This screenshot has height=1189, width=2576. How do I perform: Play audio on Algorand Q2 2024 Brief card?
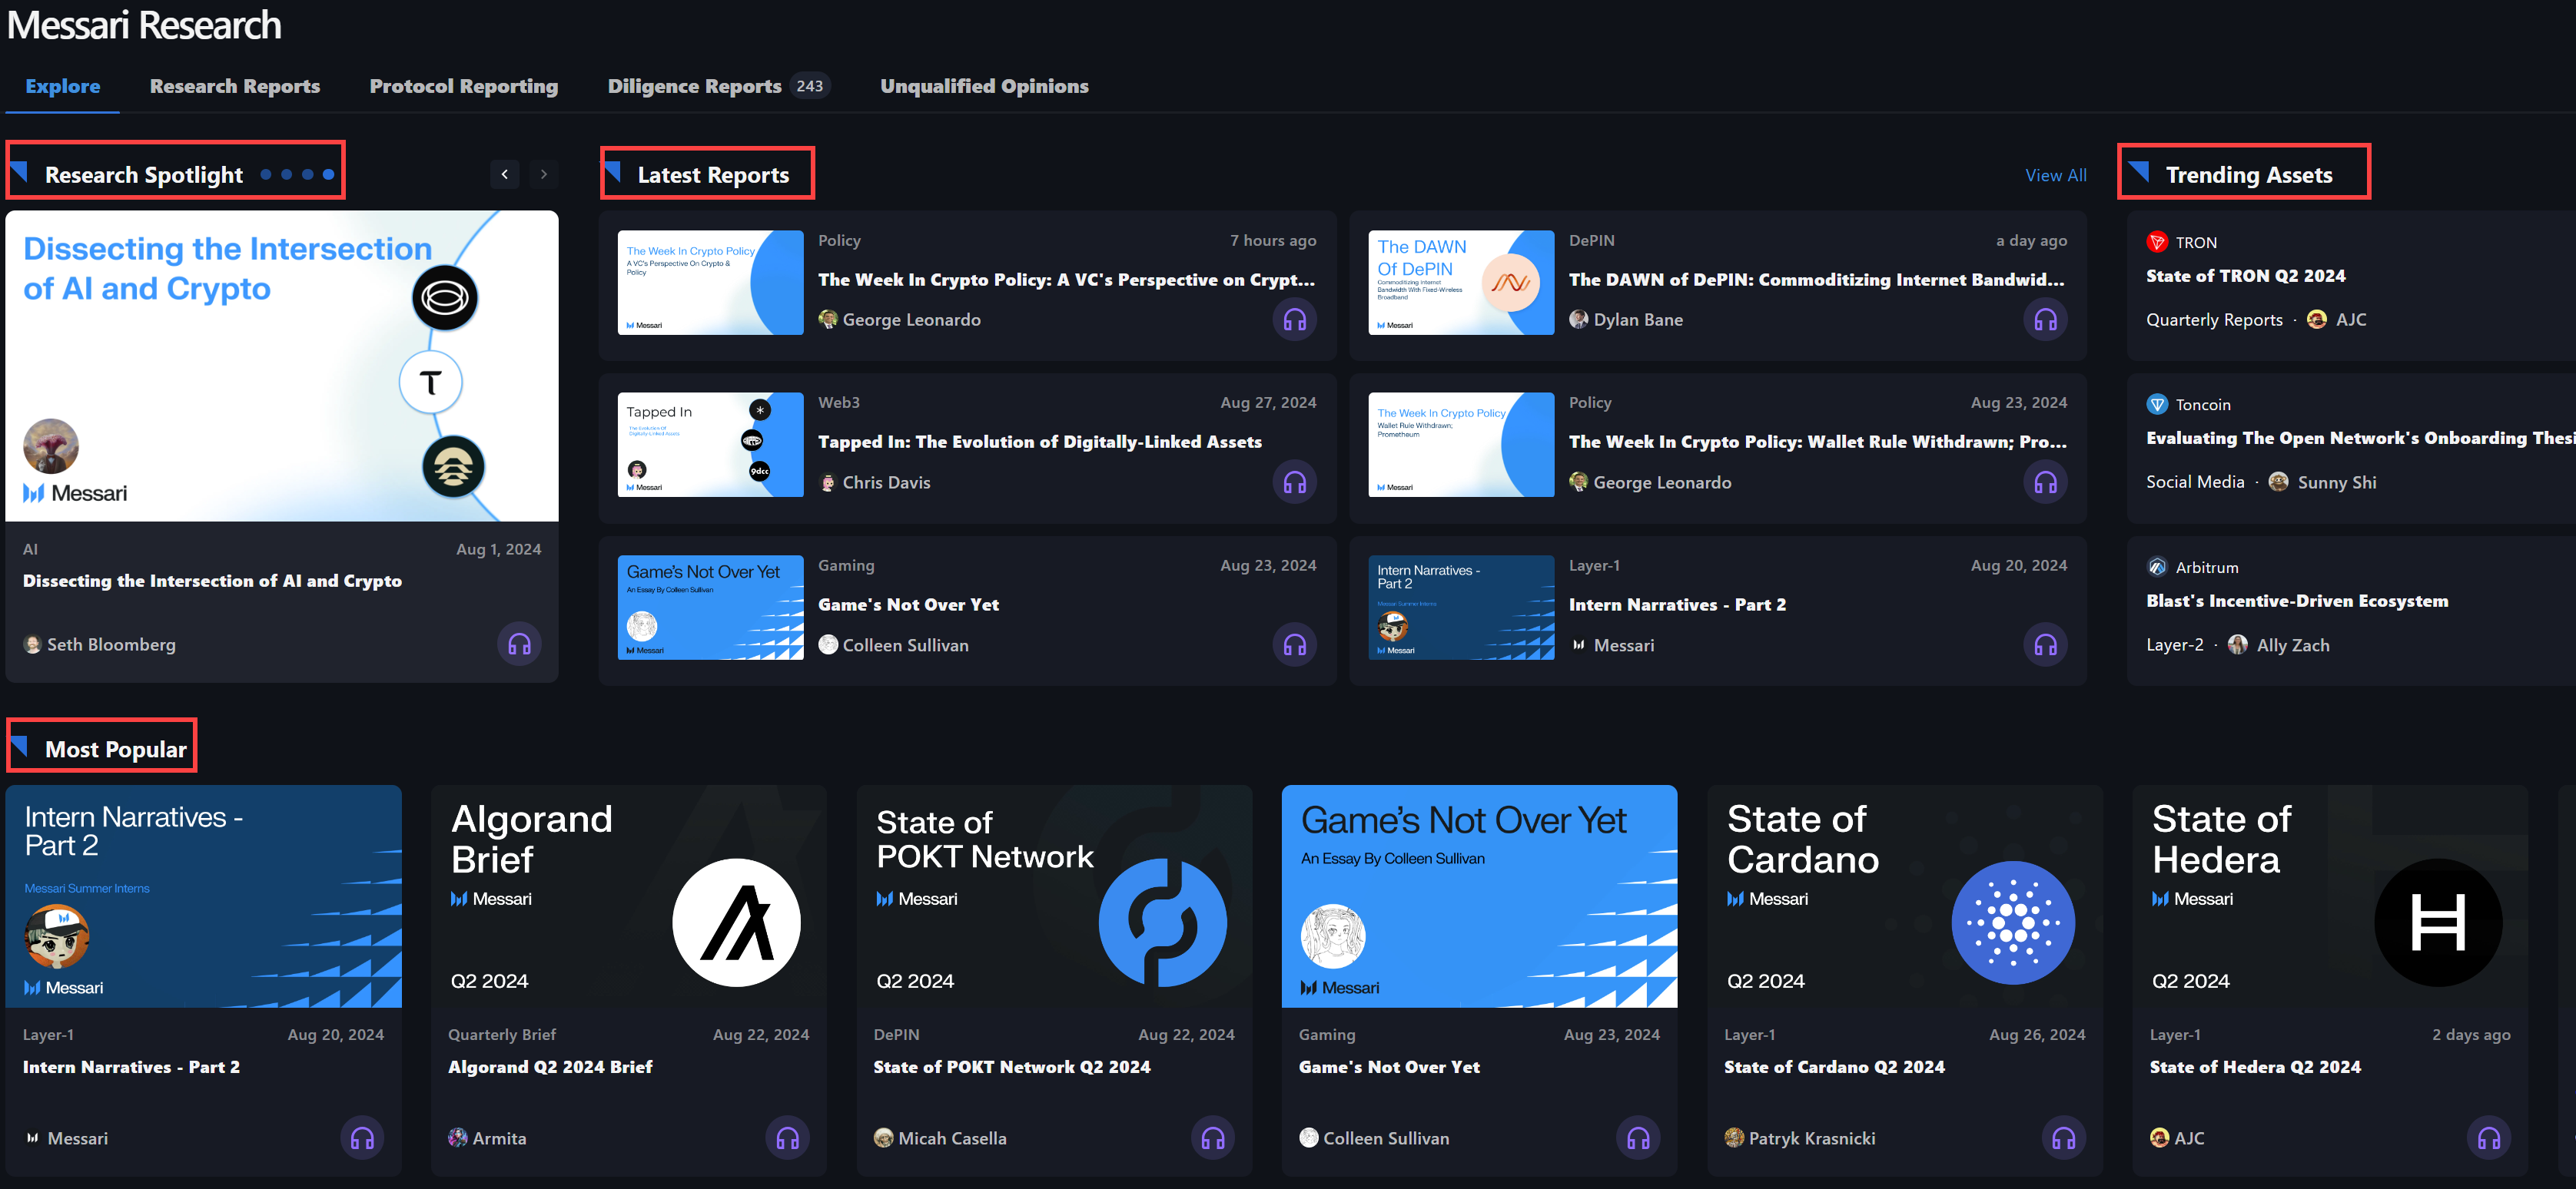pyautogui.click(x=787, y=1138)
